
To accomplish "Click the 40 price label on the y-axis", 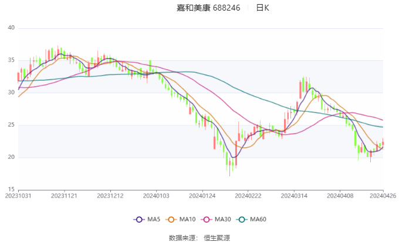I will (x=11, y=28).
